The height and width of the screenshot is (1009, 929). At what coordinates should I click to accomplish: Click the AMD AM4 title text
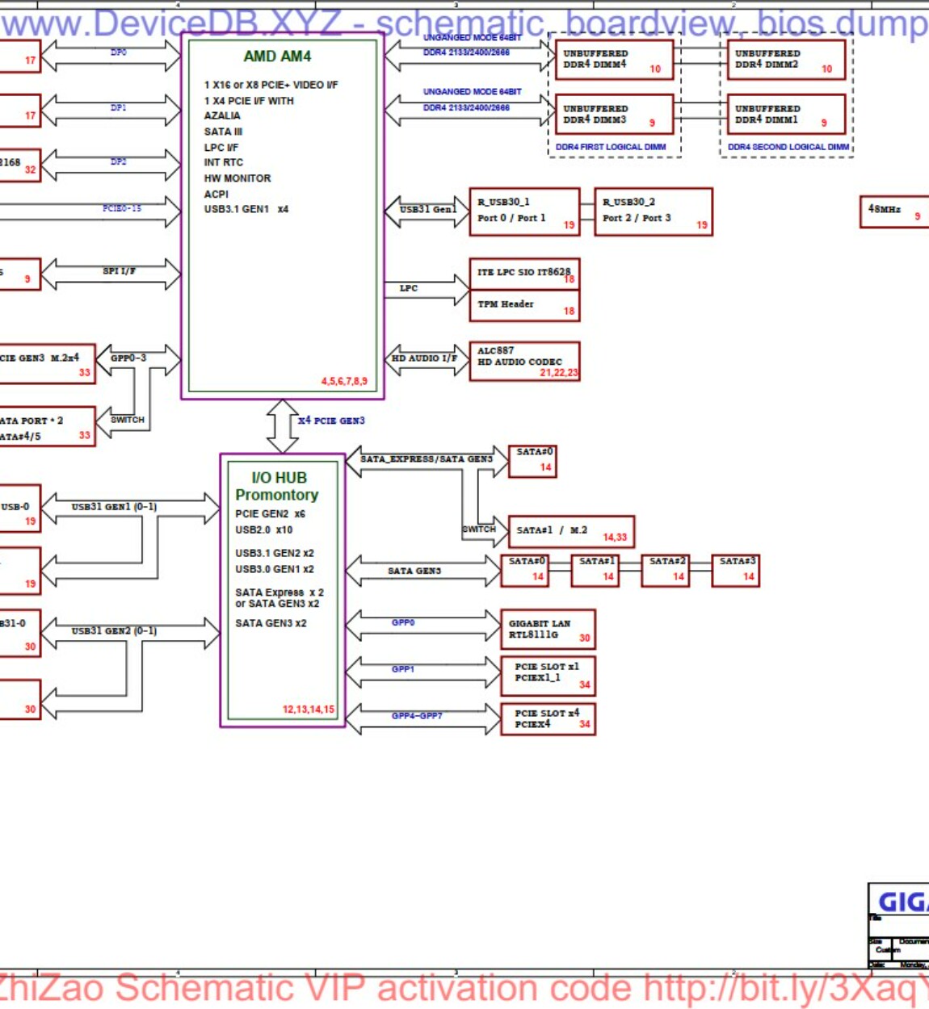coord(277,57)
